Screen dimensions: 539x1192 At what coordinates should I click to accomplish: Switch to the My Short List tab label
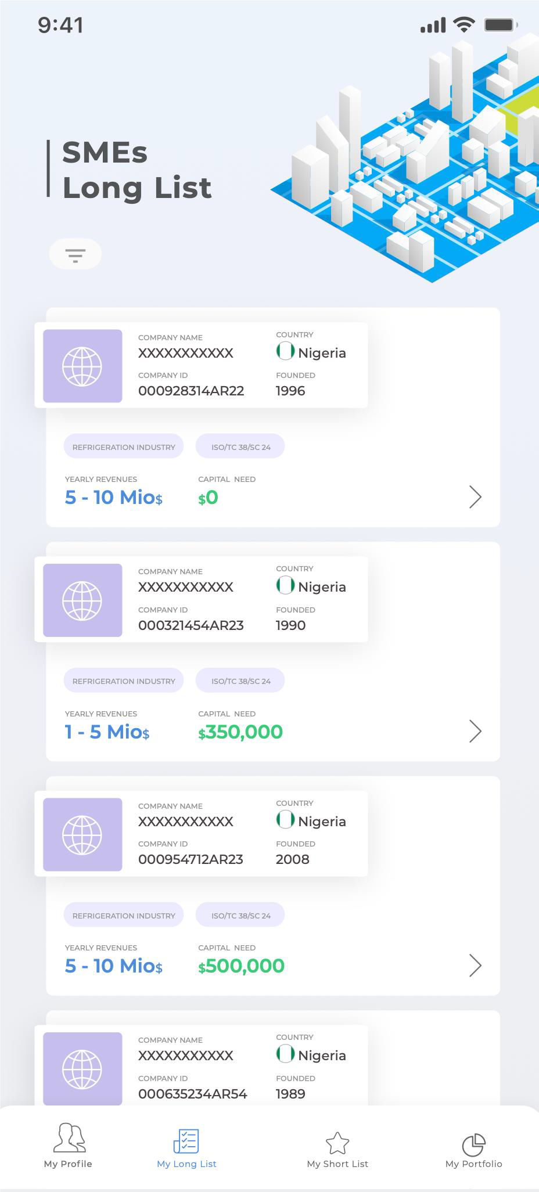[x=337, y=1164]
